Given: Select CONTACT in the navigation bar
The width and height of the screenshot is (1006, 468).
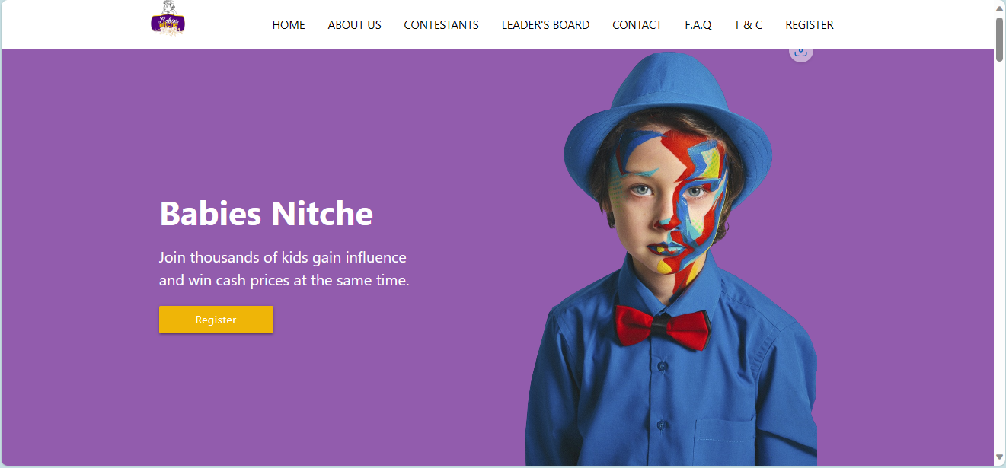Looking at the screenshot, I should pyautogui.click(x=637, y=25).
